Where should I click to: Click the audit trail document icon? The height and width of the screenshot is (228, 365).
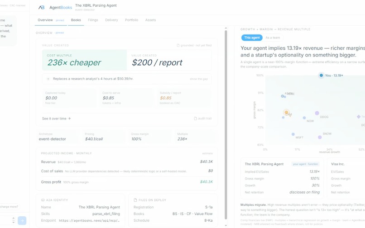coord(195,119)
